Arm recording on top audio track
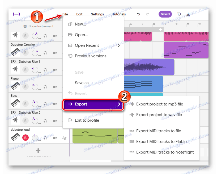This screenshot has width=217, height=174. point(25,36)
